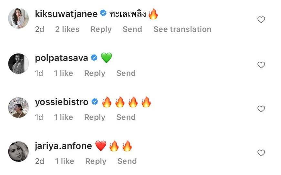Like polpatasava's green heart comment
The width and height of the screenshot is (281, 175).
coord(261,65)
